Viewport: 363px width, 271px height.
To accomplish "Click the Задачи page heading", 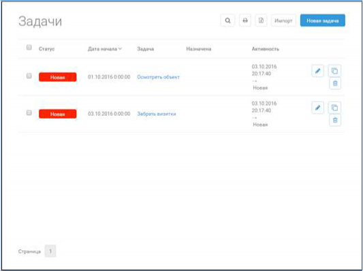I will click(40, 21).
